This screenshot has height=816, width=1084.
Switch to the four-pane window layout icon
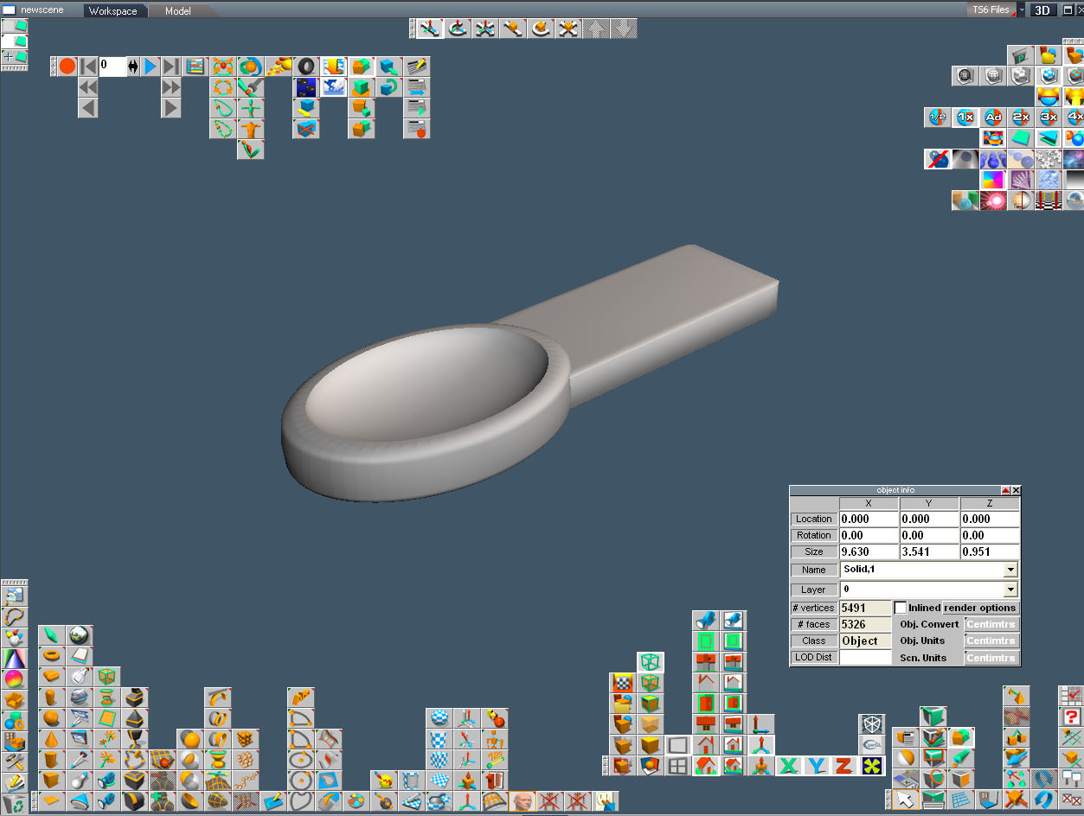(677, 766)
